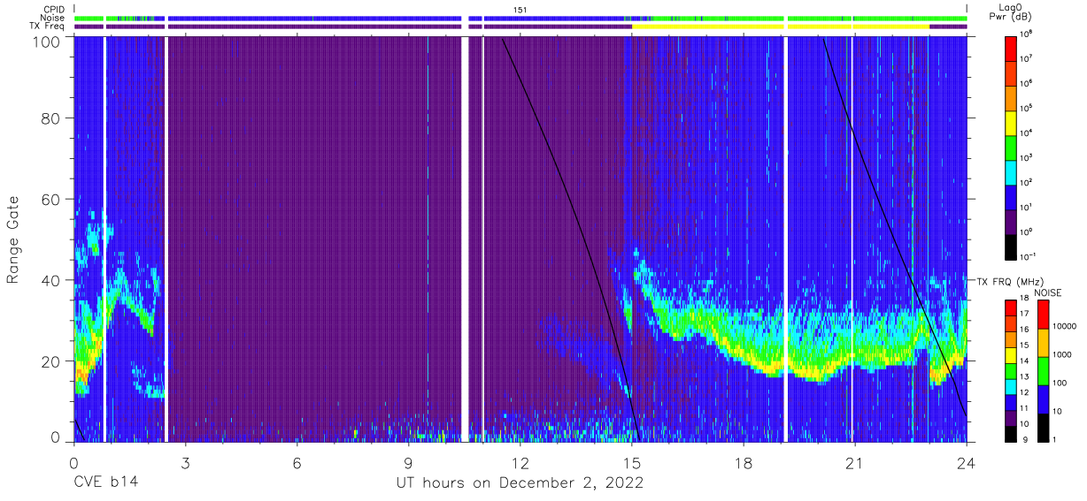Click the wide white data gap near 10.5 UT
The width and height of the screenshot is (1087, 501).
(x=465, y=239)
